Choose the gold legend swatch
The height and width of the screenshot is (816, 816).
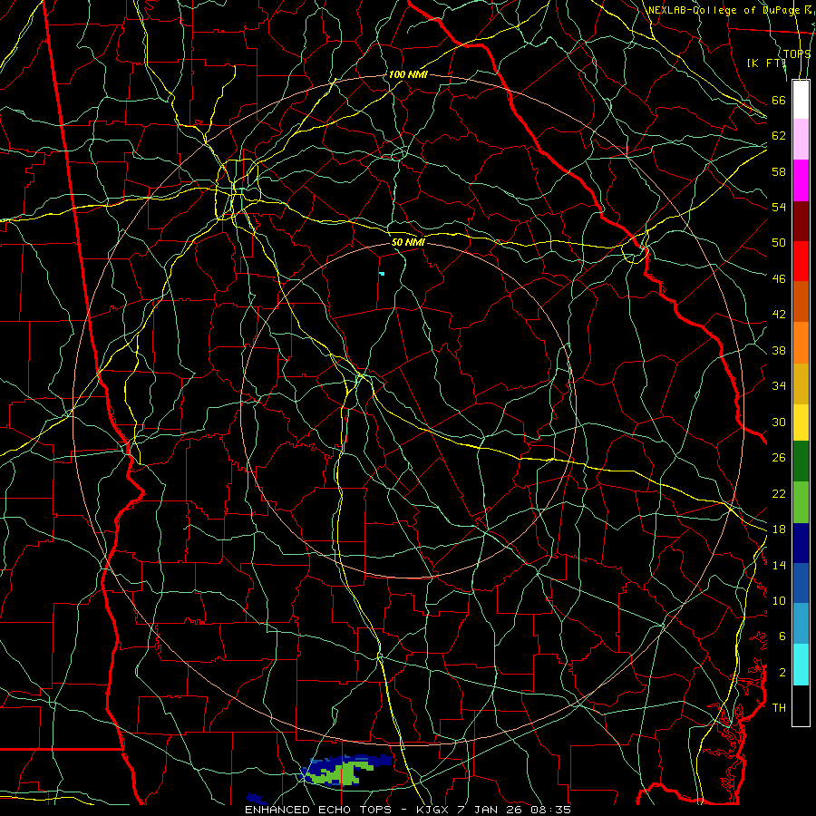point(801,384)
